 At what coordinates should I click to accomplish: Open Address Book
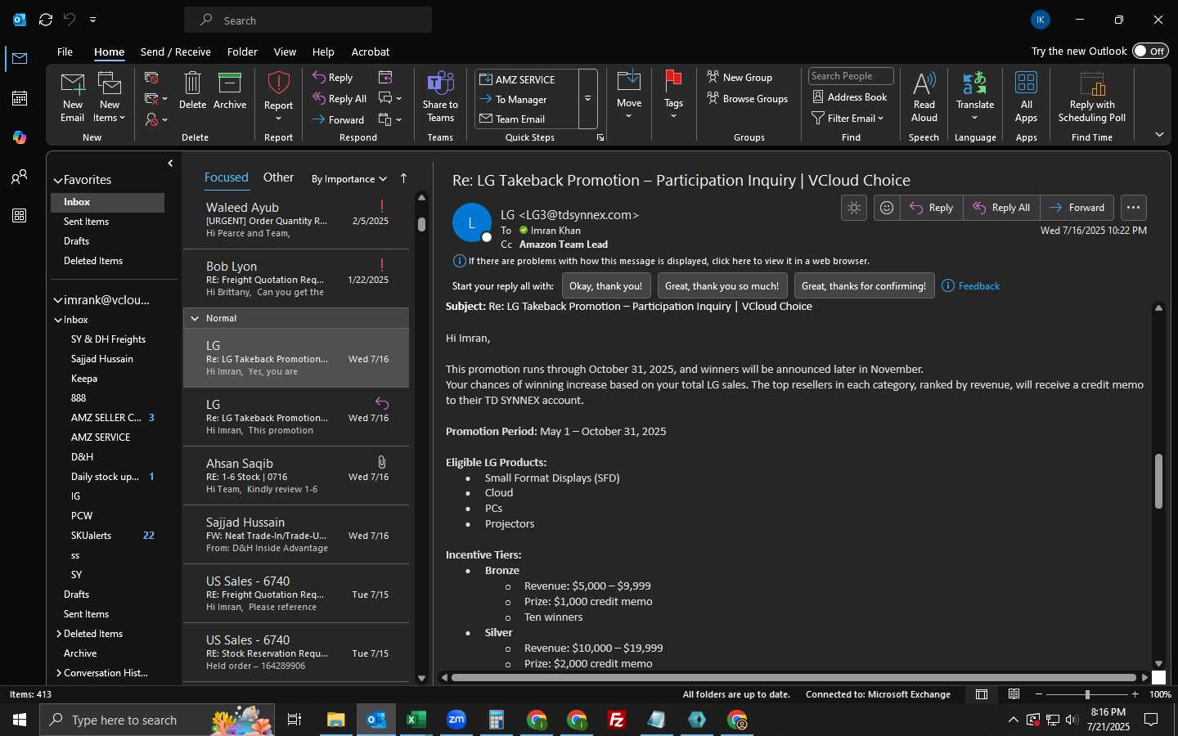click(849, 96)
